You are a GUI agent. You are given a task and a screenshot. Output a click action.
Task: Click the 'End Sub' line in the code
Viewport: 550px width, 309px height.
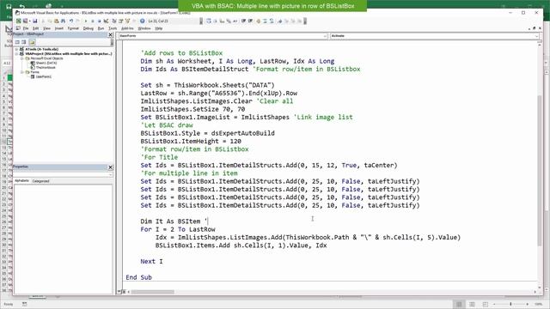[x=139, y=277]
